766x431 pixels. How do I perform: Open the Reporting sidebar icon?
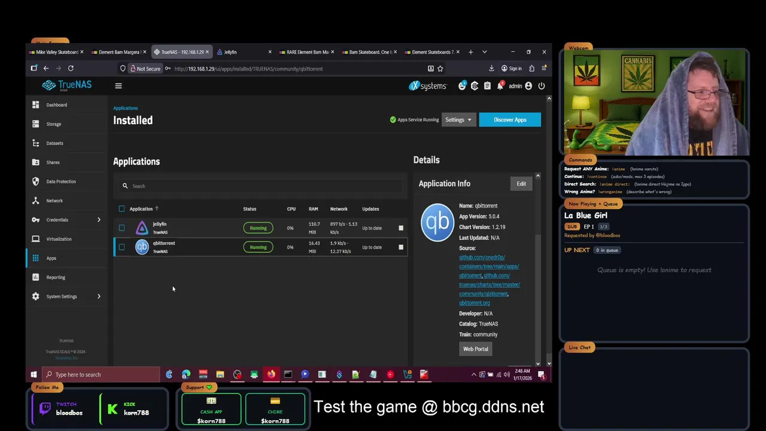pos(35,277)
